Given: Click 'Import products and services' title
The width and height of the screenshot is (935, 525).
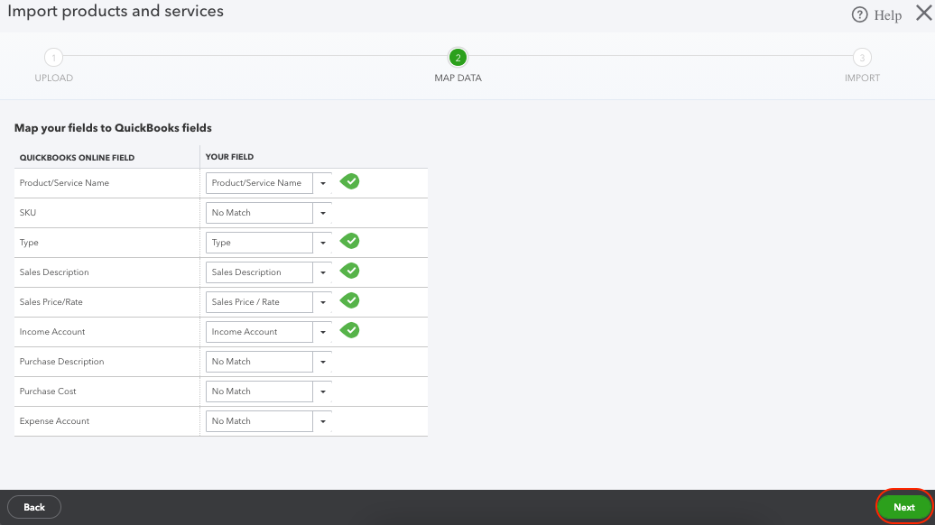Looking at the screenshot, I should [116, 12].
